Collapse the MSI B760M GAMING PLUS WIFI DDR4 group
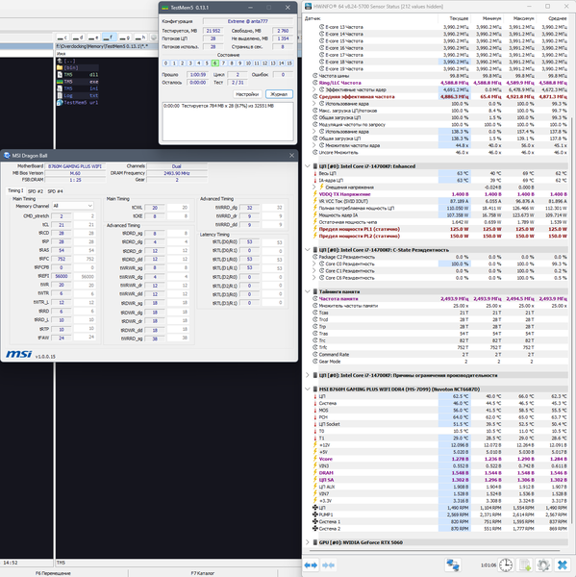The width and height of the screenshot is (576, 577). tap(308, 389)
